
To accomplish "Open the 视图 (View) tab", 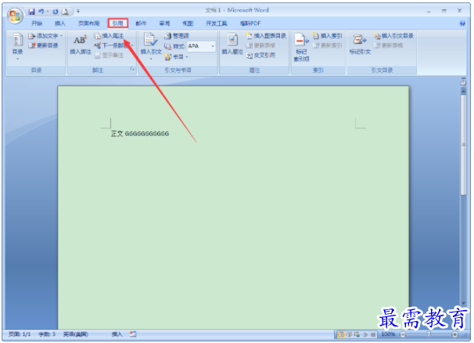I will 188,23.
